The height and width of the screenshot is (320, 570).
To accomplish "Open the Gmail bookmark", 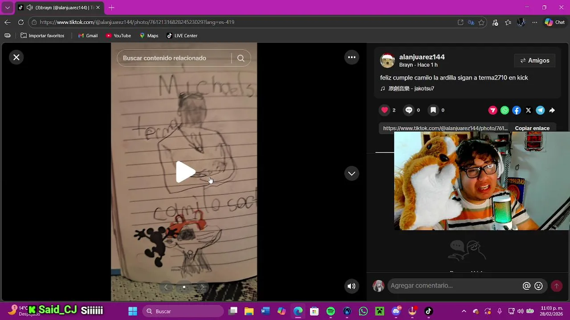I will coord(88,36).
